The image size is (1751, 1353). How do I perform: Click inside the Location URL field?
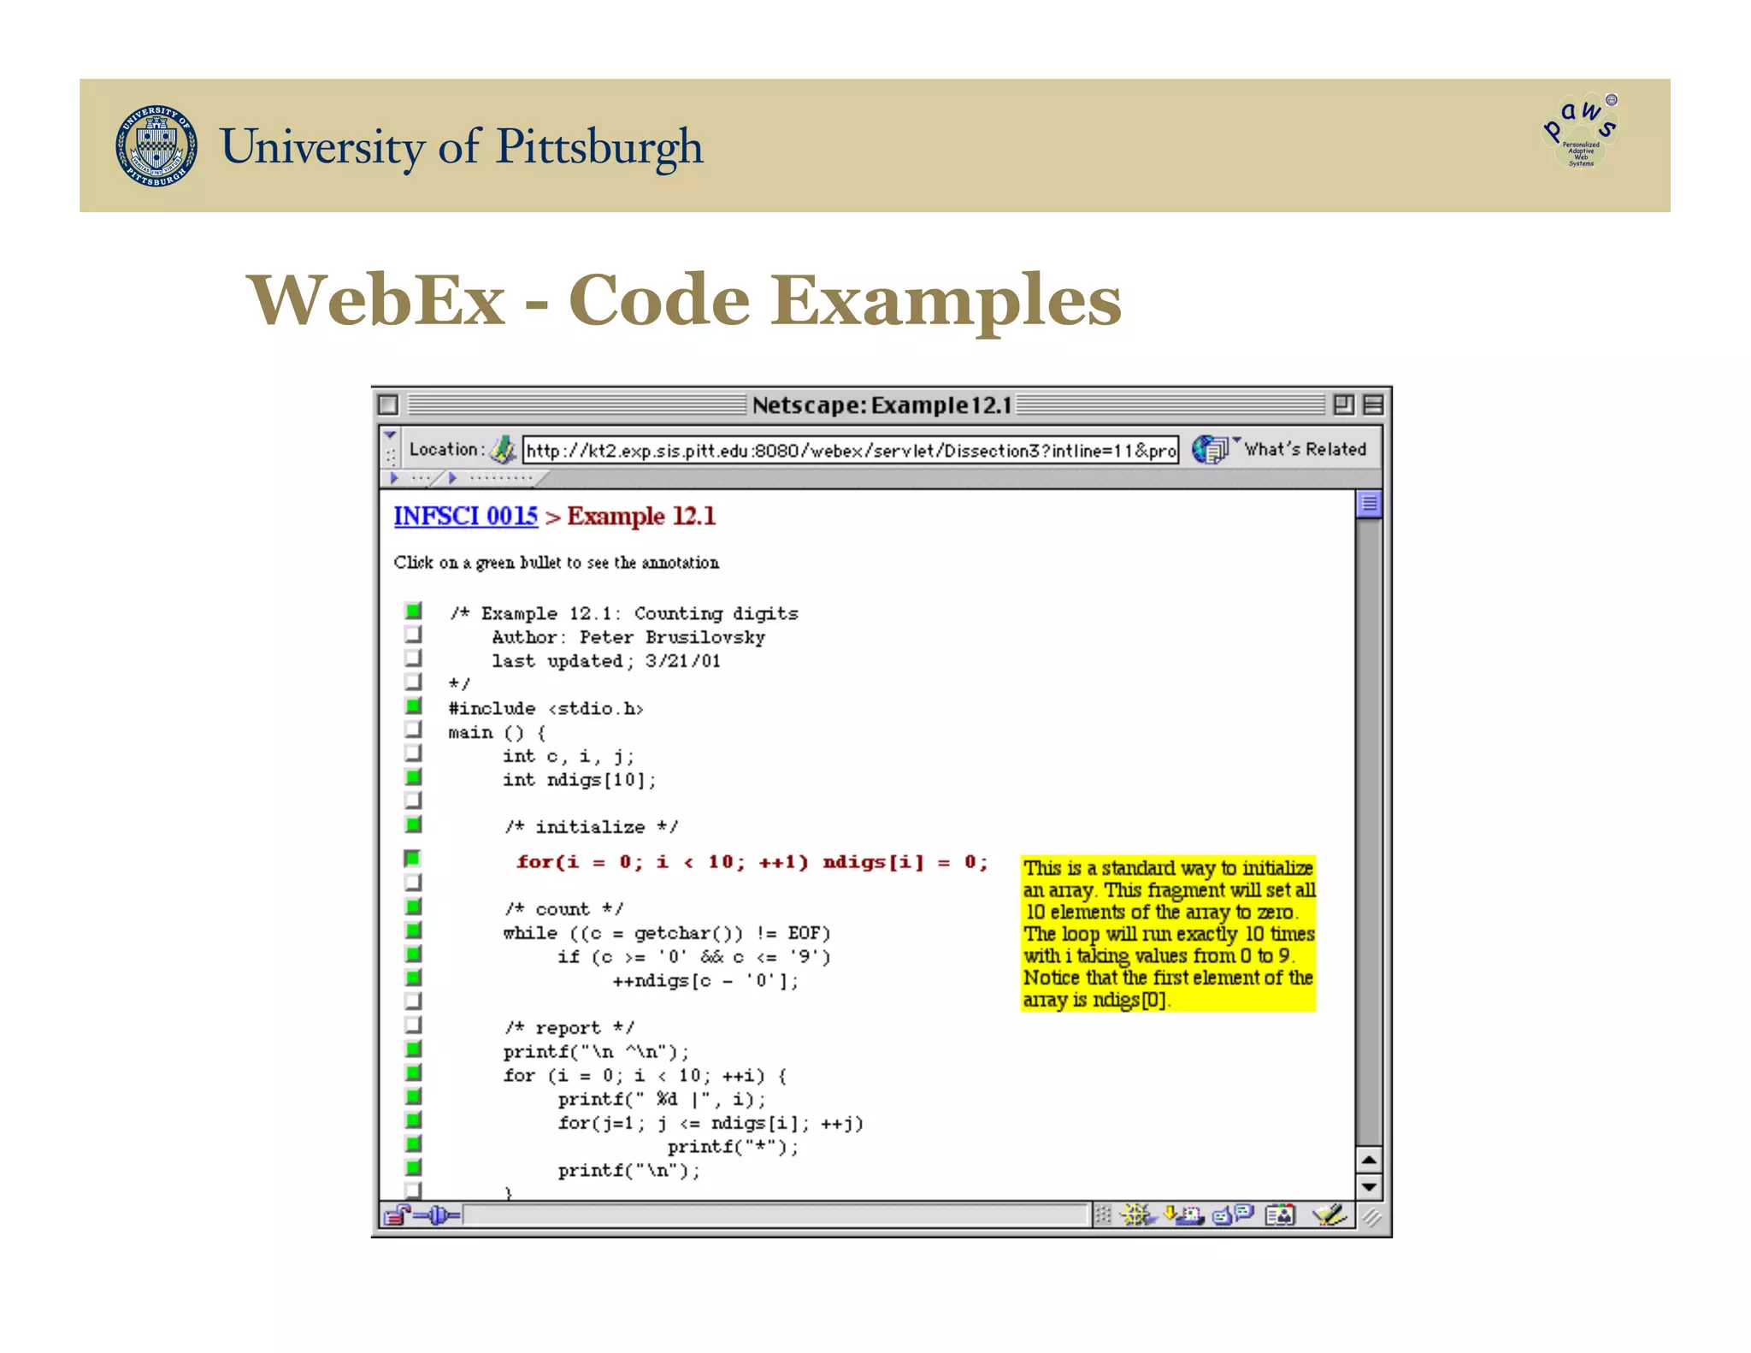[x=851, y=450]
